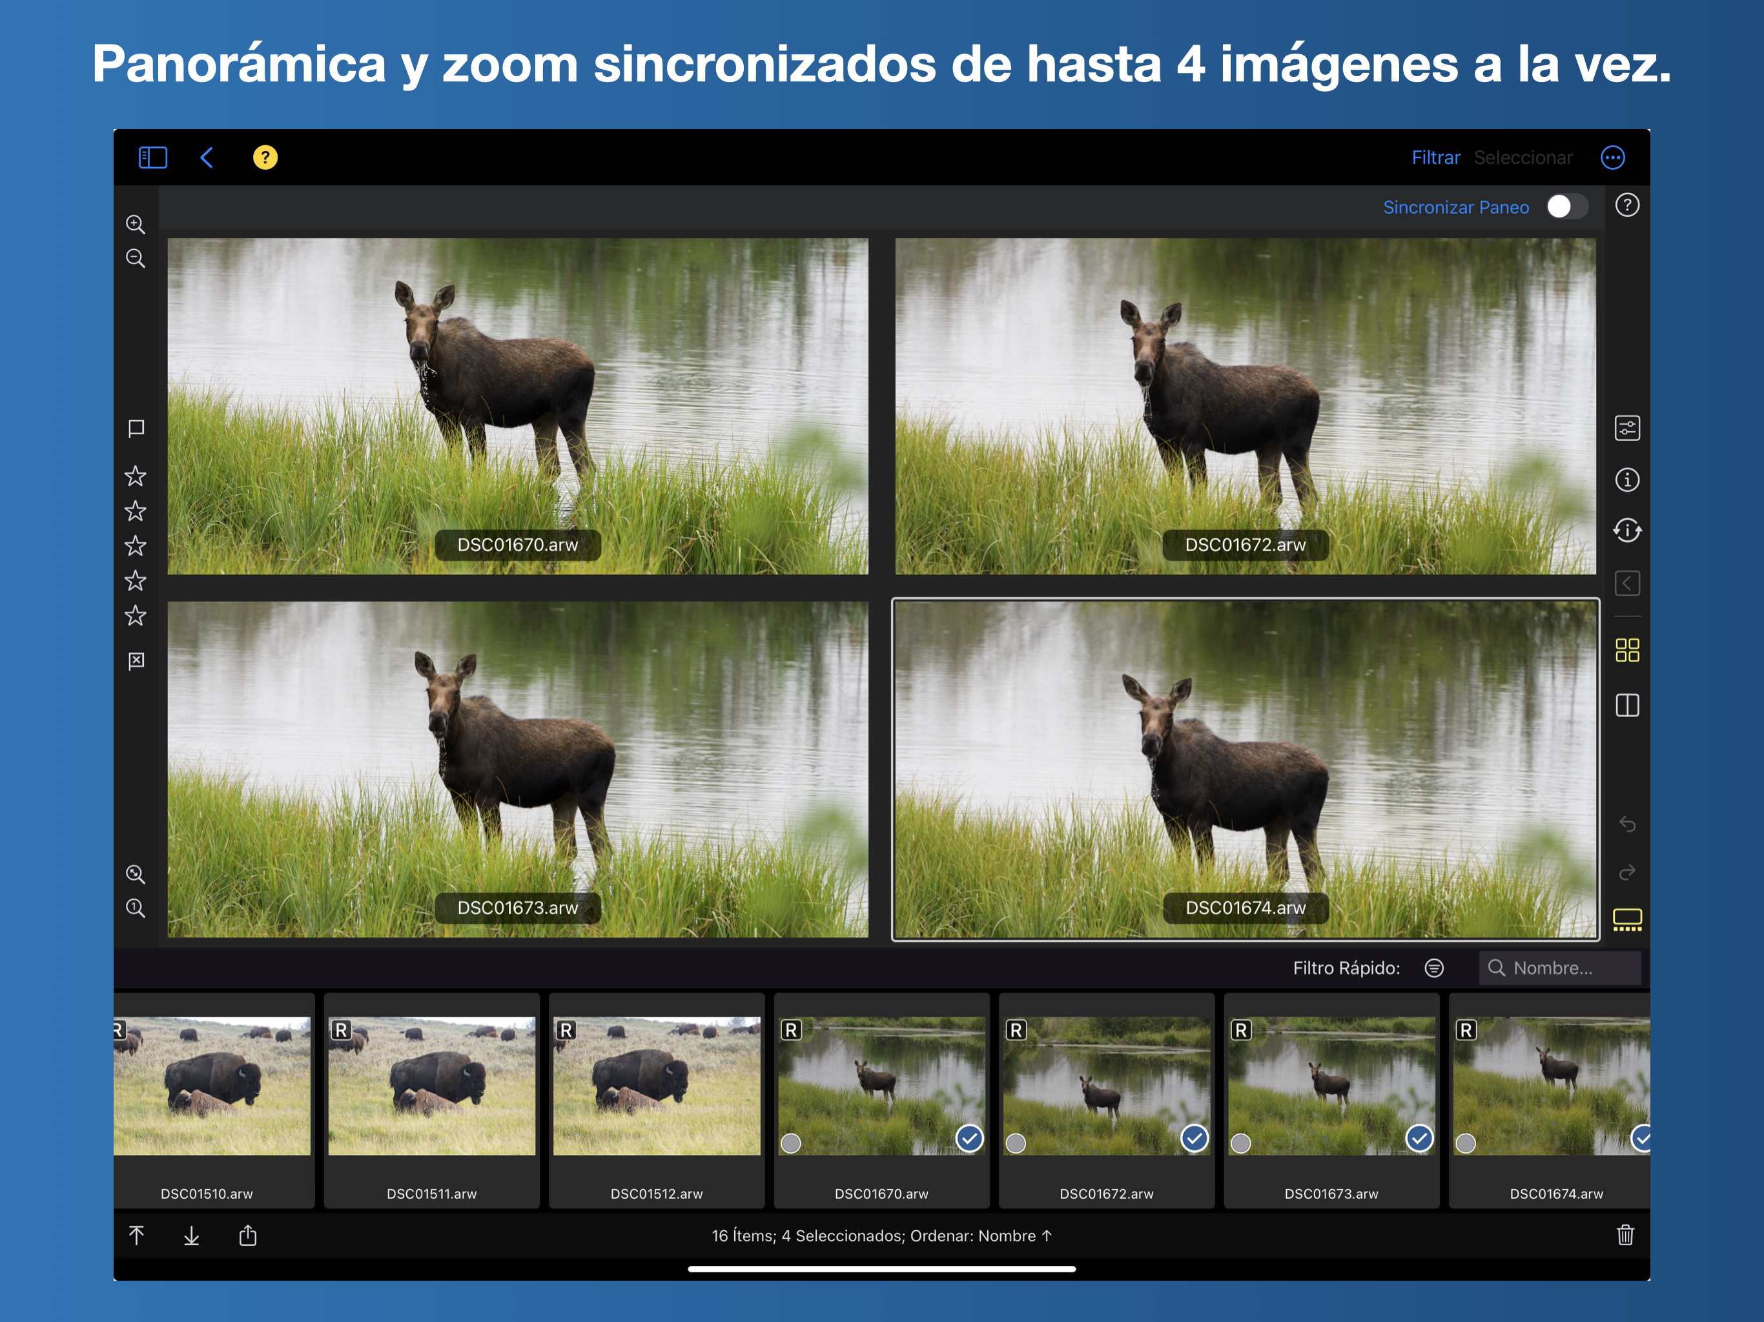Click the Filtro Rápido label
The width and height of the screenshot is (1764, 1322).
(x=1346, y=968)
